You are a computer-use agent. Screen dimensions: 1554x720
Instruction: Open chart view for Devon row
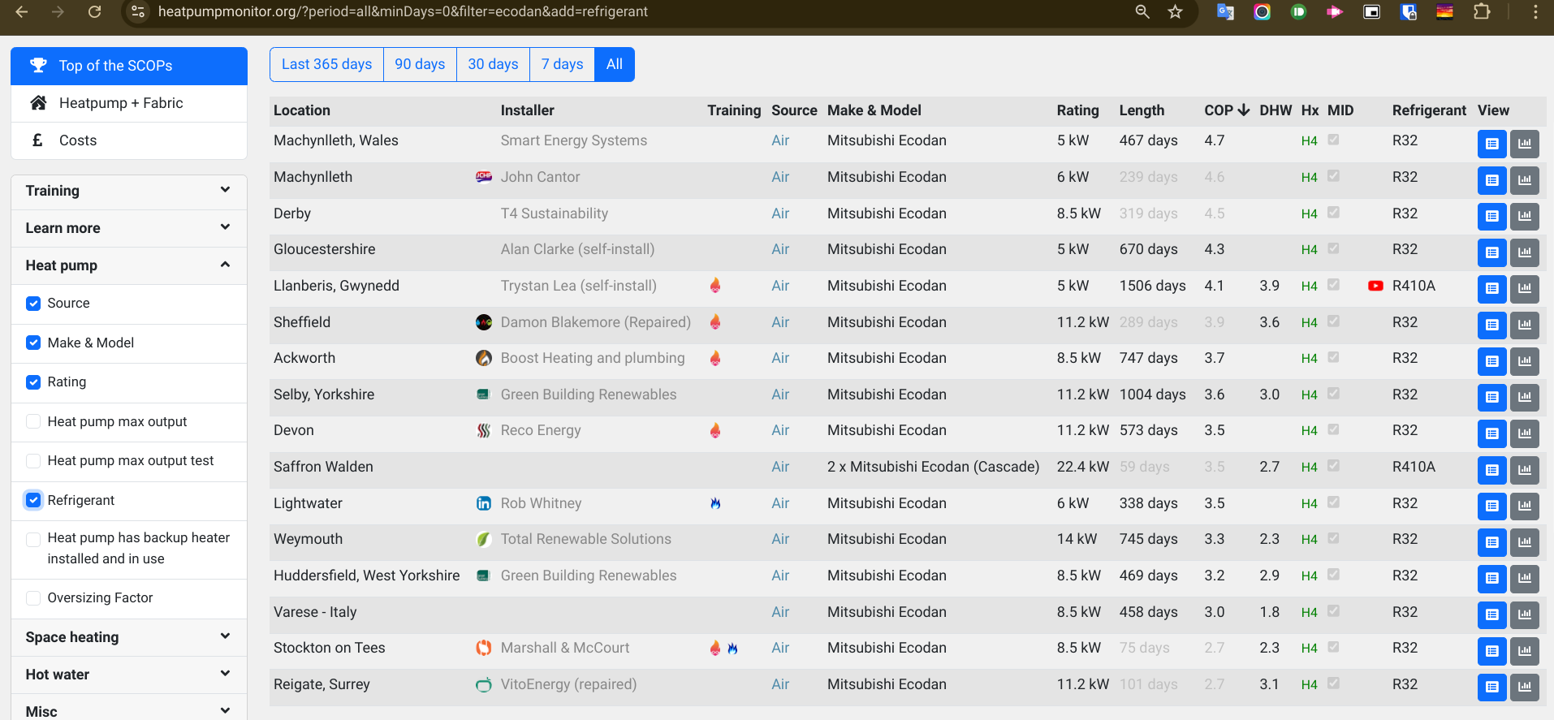click(x=1524, y=433)
